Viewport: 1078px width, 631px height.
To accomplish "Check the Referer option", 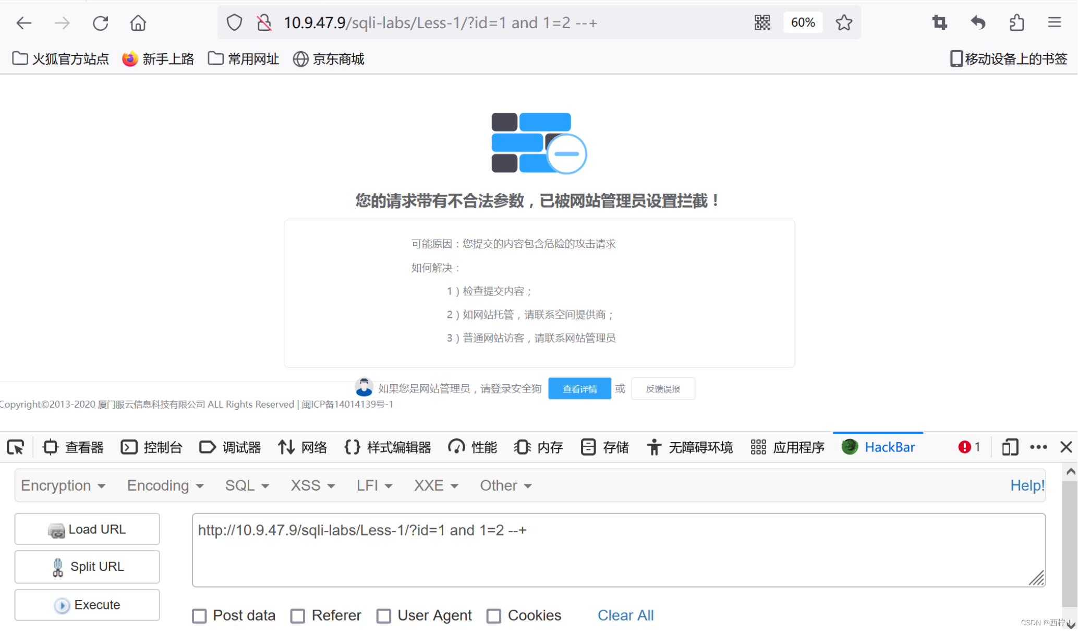I will point(298,616).
